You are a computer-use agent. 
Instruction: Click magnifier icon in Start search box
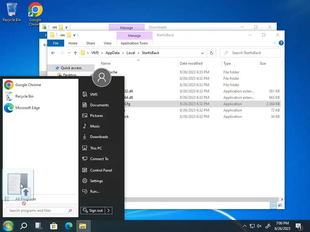[70, 211]
